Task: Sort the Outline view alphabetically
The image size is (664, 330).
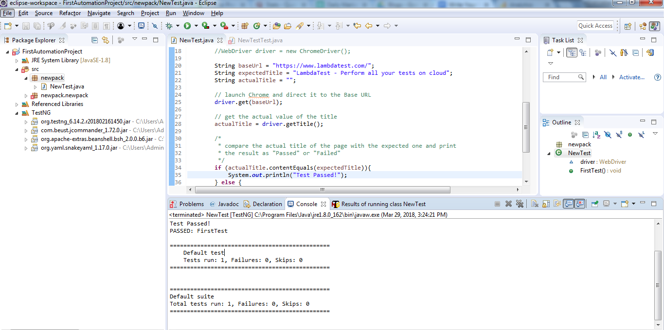Action: pyautogui.click(x=596, y=135)
